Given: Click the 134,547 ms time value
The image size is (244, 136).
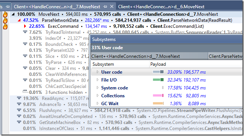Looking at the screenshot, I should click(x=96, y=26).
